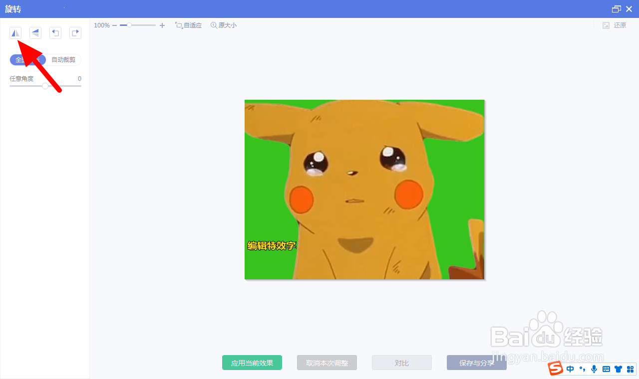Click the Sogou S logo icon
639x379 pixels.
556,369
